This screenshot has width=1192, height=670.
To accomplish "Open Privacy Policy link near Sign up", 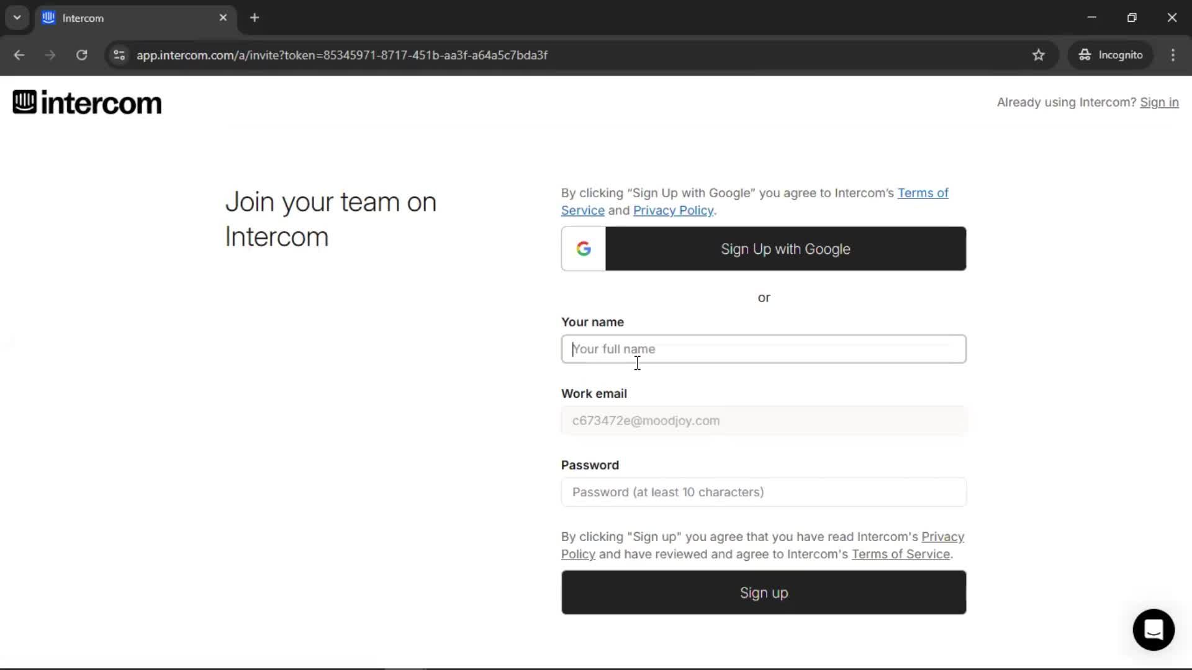I will point(942,537).
